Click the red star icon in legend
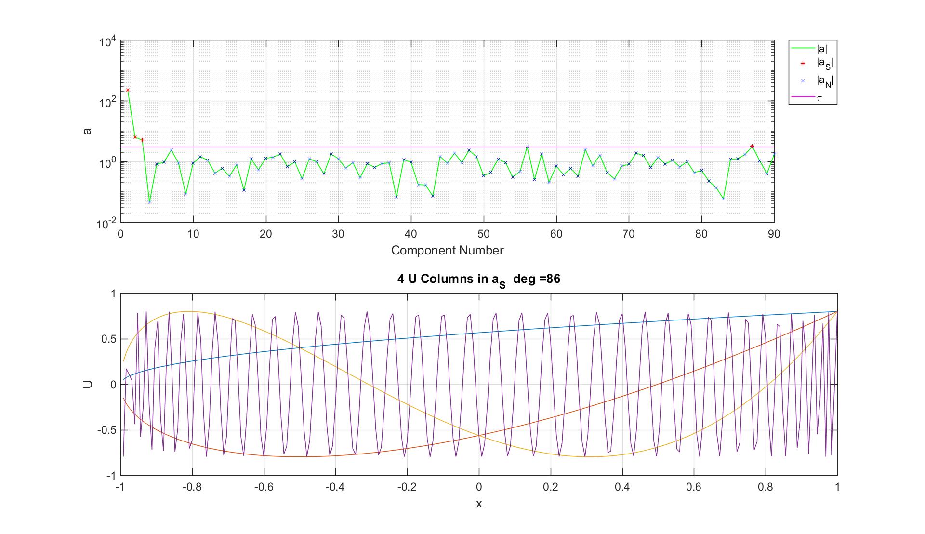This screenshot has height=534, width=925. (803, 64)
